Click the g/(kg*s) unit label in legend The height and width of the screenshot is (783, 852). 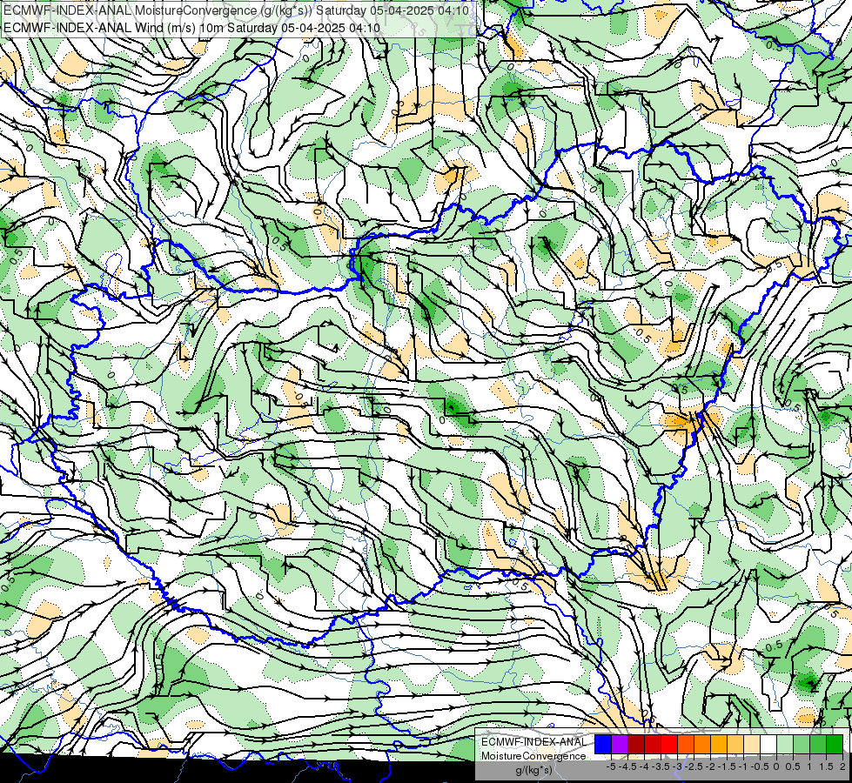coord(533,770)
